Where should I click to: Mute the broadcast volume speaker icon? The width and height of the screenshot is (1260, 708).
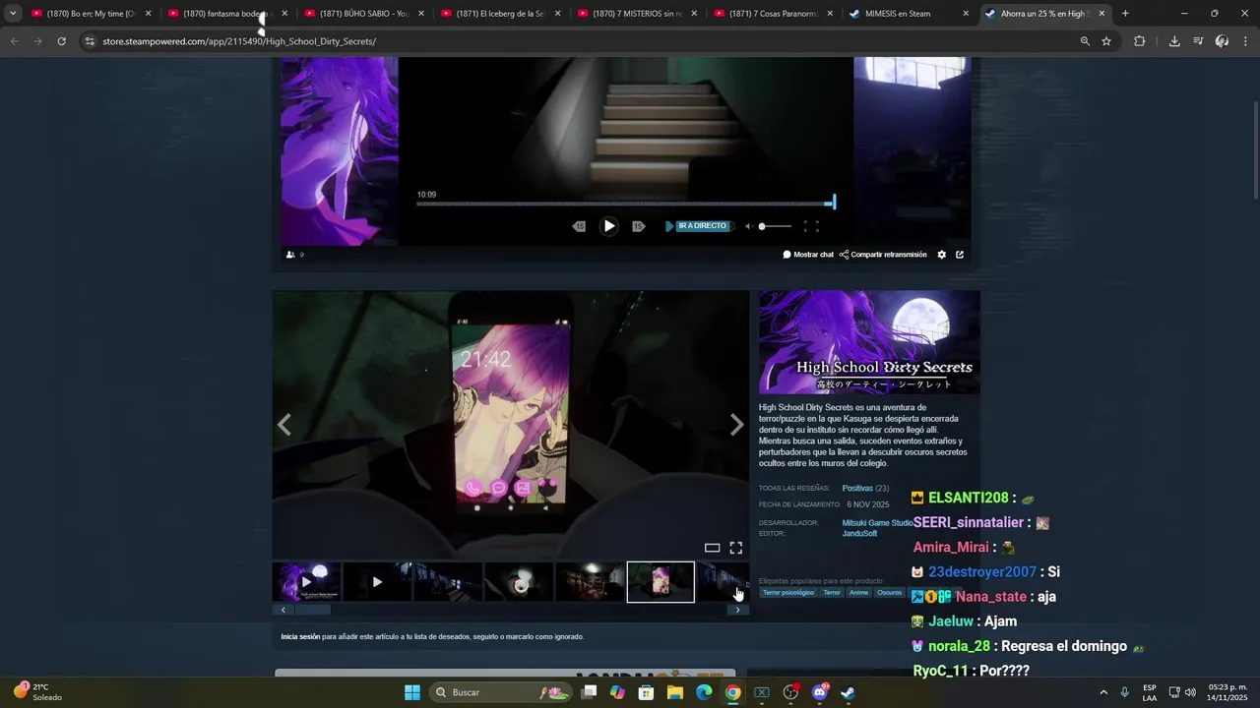pyautogui.click(x=748, y=226)
